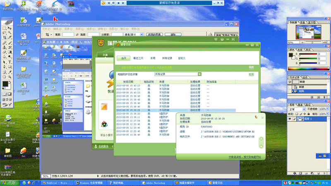This screenshot has height=186, width=331.
Task: Select the Gradient tool
Action: [10, 52]
